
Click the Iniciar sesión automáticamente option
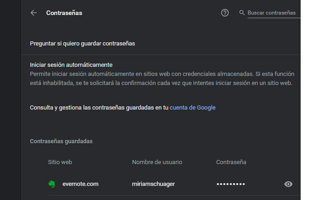[71, 65]
